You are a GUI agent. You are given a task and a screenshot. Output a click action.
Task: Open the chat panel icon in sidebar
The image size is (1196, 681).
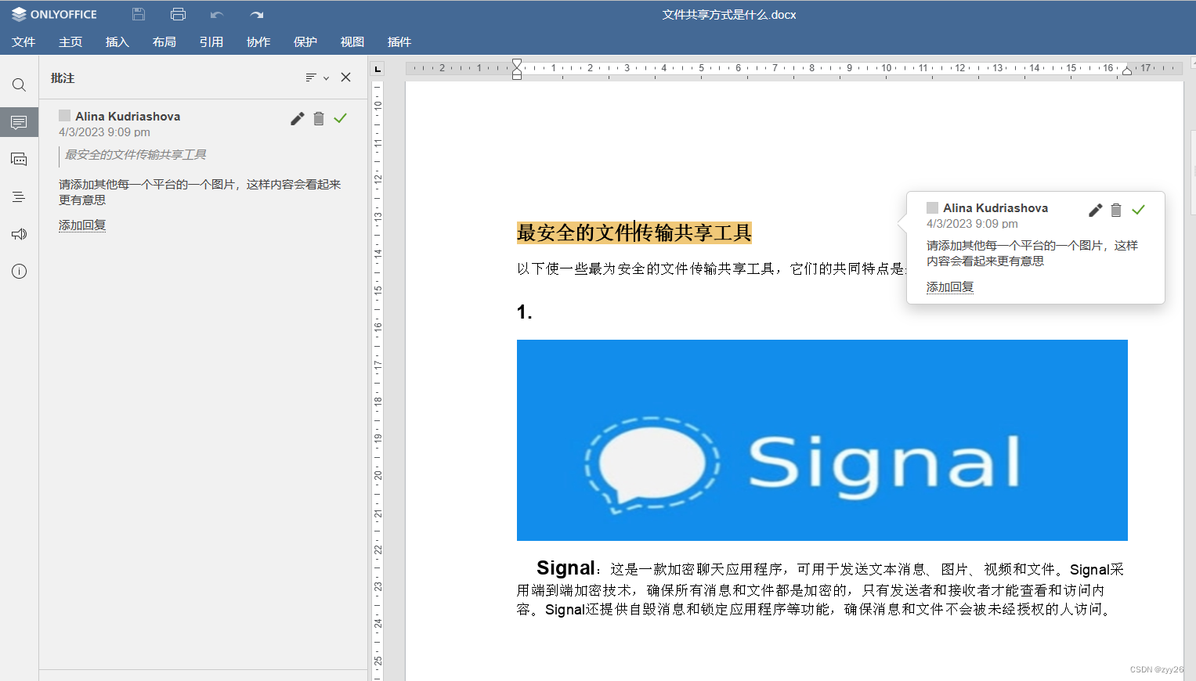[x=19, y=159]
